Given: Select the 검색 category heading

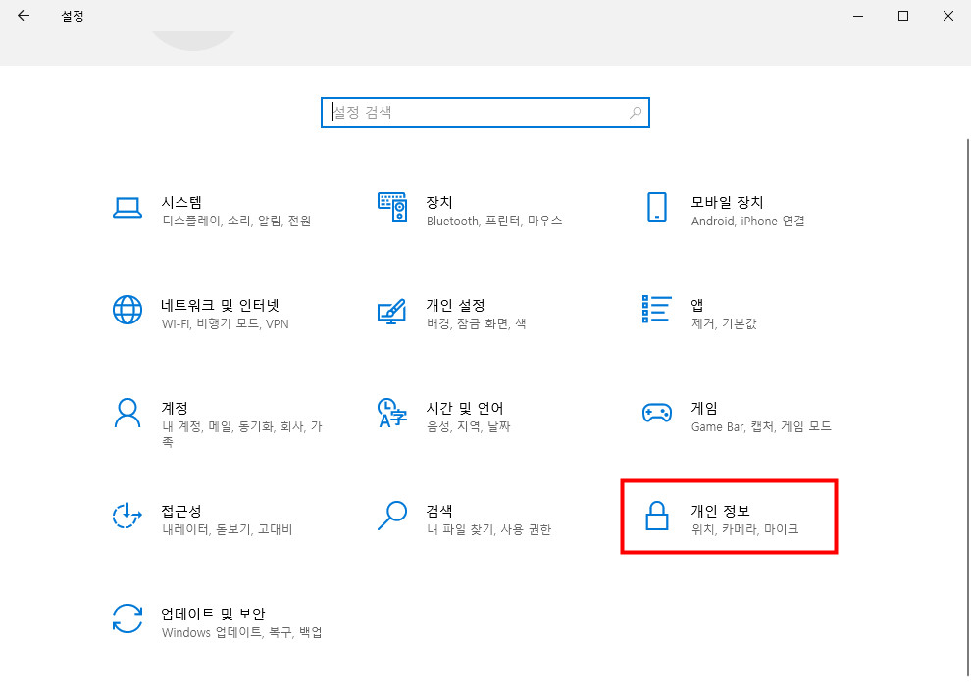Looking at the screenshot, I should click(x=439, y=511).
